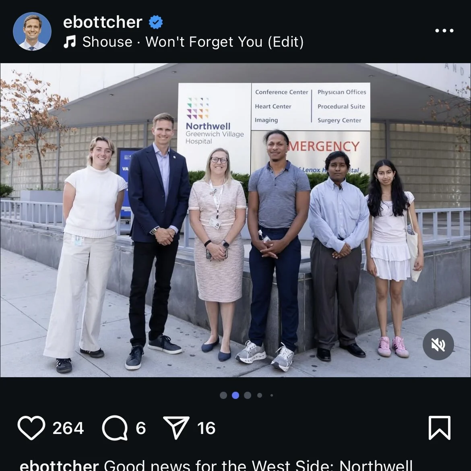Jump to the fourth carousel dot
This screenshot has height=471, width=471.
(260, 395)
